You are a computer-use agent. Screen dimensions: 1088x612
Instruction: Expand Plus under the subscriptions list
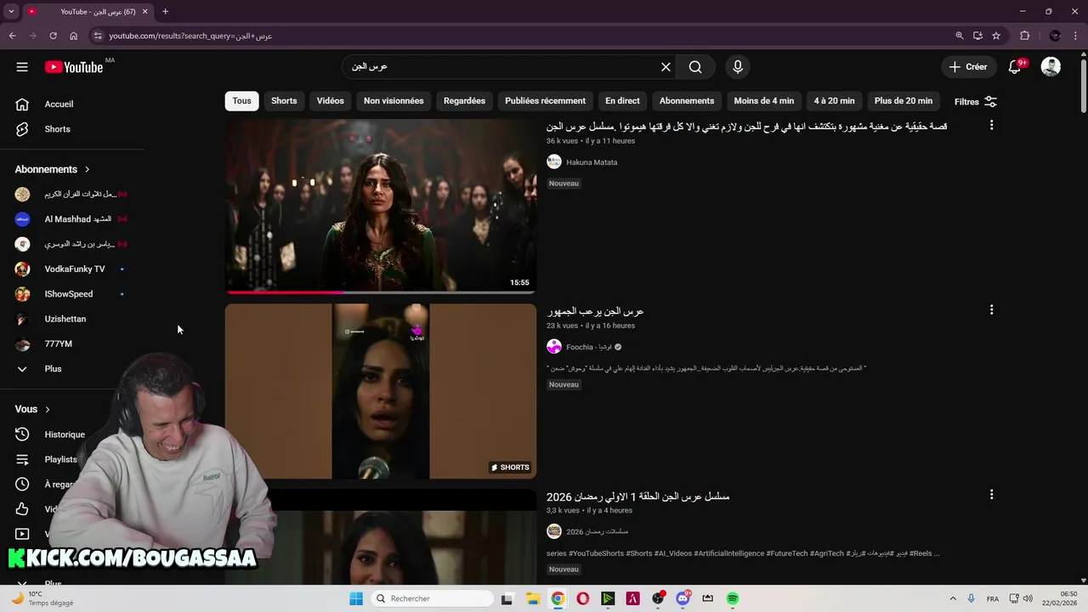coord(53,369)
